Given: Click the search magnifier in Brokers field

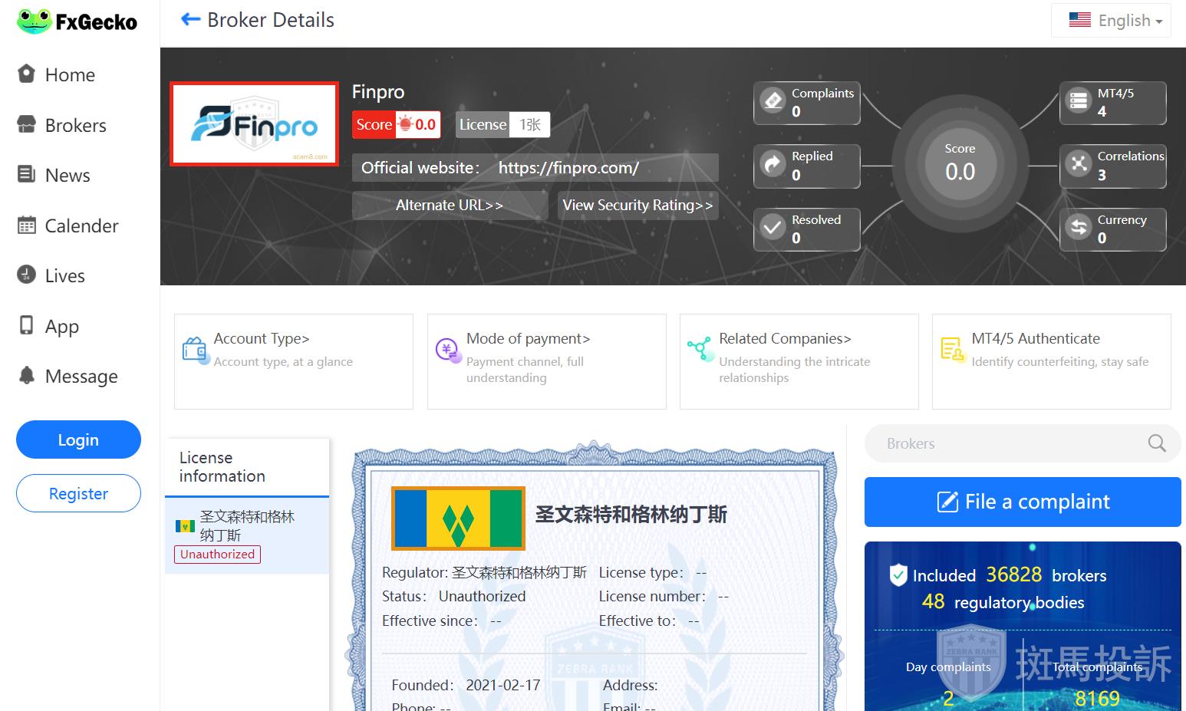Looking at the screenshot, I should pos(1156,443).
